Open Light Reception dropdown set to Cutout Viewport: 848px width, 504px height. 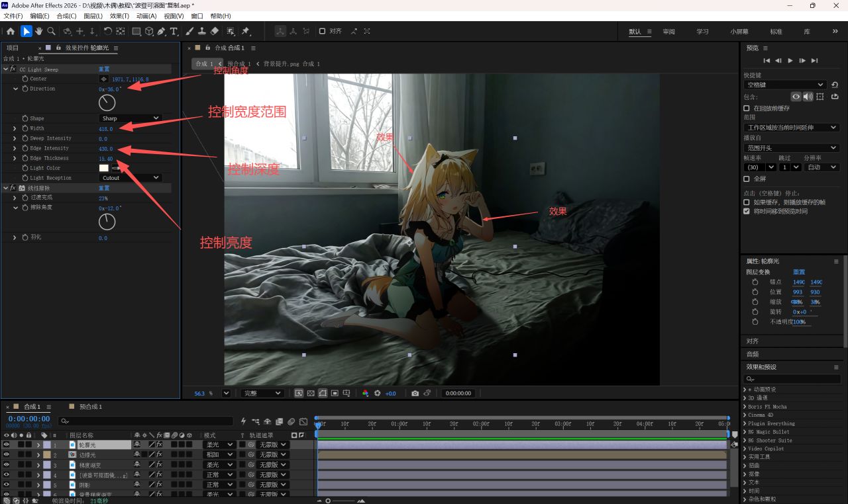tap(131, 178)
